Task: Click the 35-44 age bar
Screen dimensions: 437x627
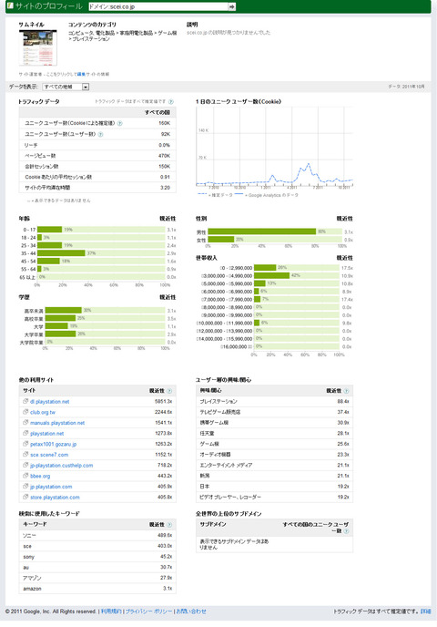Action: pyautogui.click(x=61, y=253)
